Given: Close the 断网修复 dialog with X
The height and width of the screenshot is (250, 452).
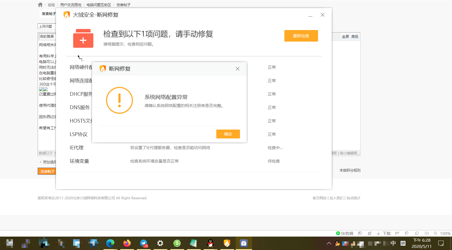Looking at the screenshot, I should 238,69.
